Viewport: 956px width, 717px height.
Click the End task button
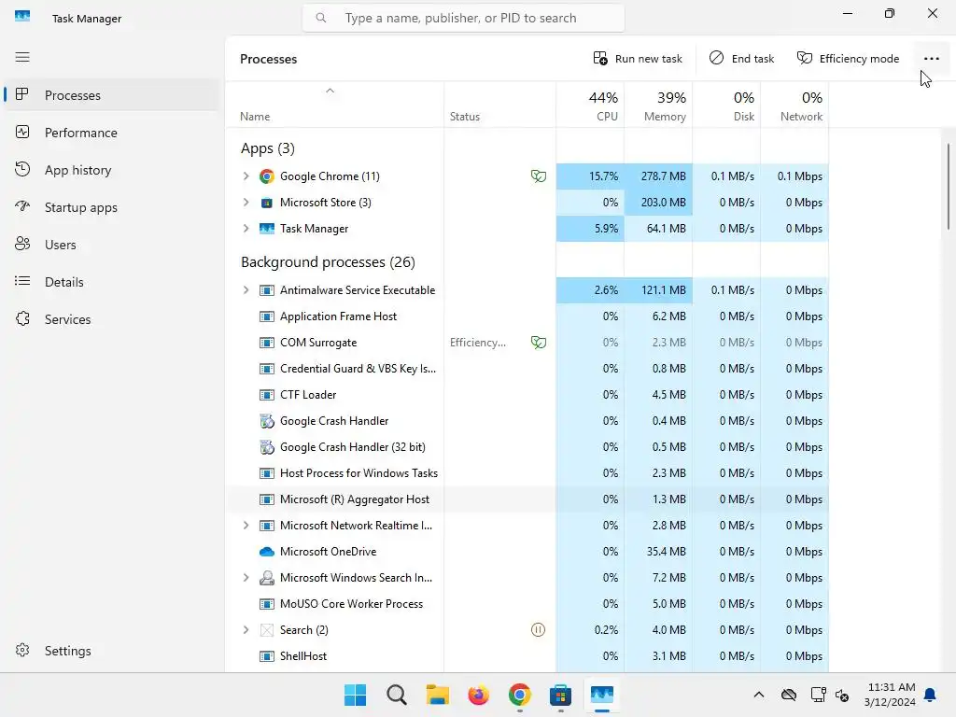point(741,59)
